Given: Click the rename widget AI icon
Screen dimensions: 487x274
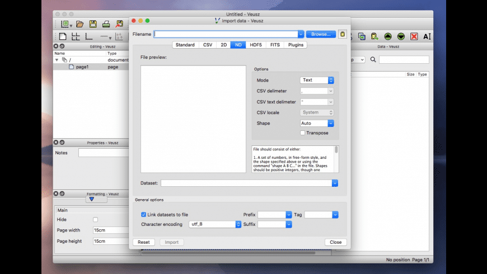Looking at the screenshot, I should click(427, 36).
